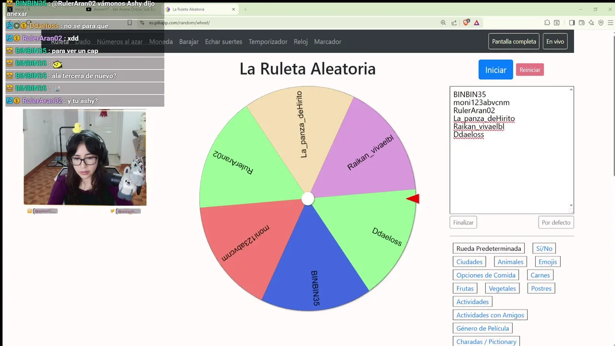Select the Ciudades preset
Image resolution: width=615 pixels, height=346 pixels.
click(x=469, y=262)
